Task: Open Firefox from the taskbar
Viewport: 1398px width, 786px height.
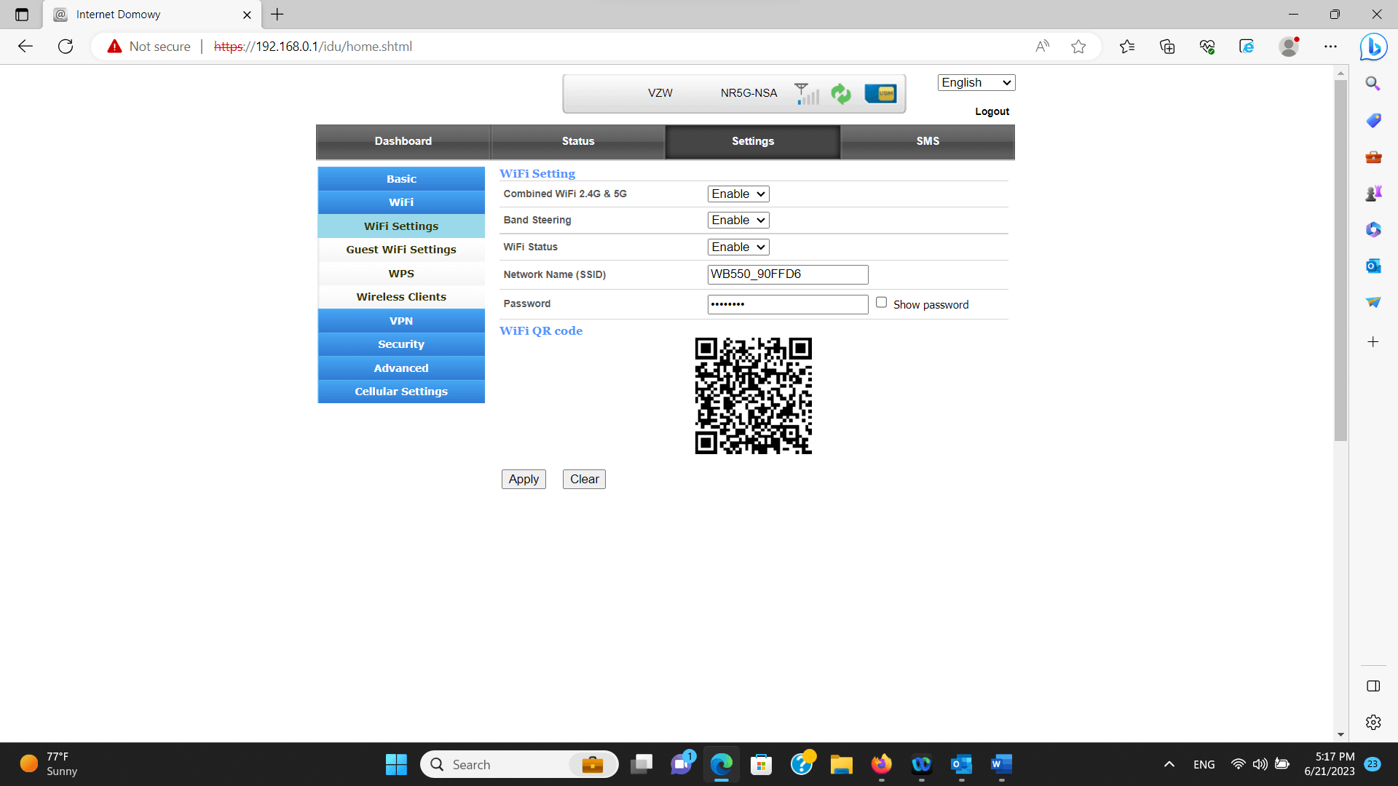Action: 881,764
